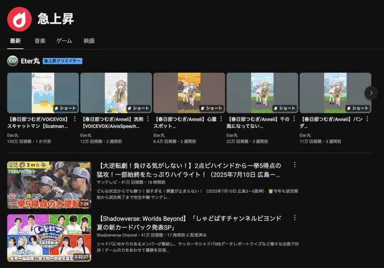Click the 193万 回視聴・1 か月前 text
The height and width of the screenshot is (268, 384).
point(29,141)
